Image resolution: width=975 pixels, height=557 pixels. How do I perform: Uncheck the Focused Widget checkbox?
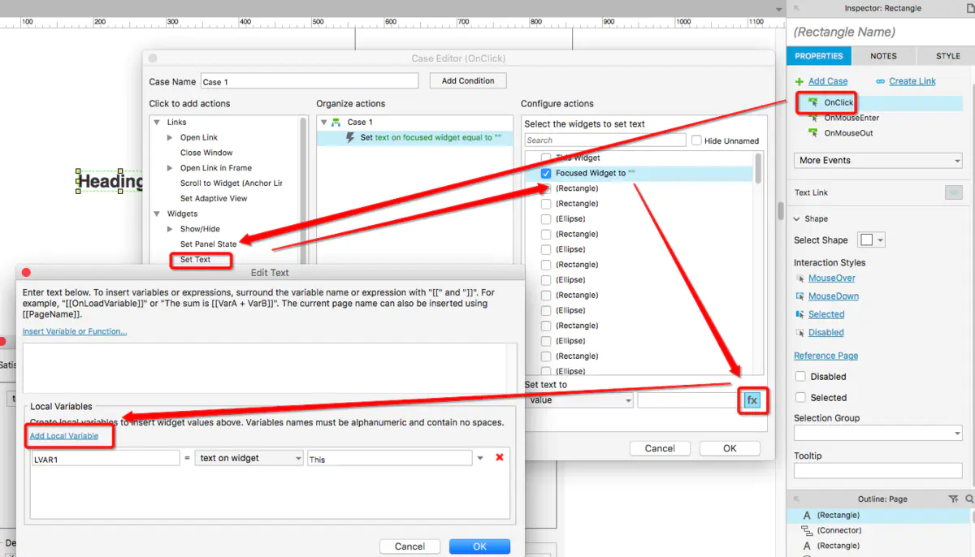tap(546, 173)
